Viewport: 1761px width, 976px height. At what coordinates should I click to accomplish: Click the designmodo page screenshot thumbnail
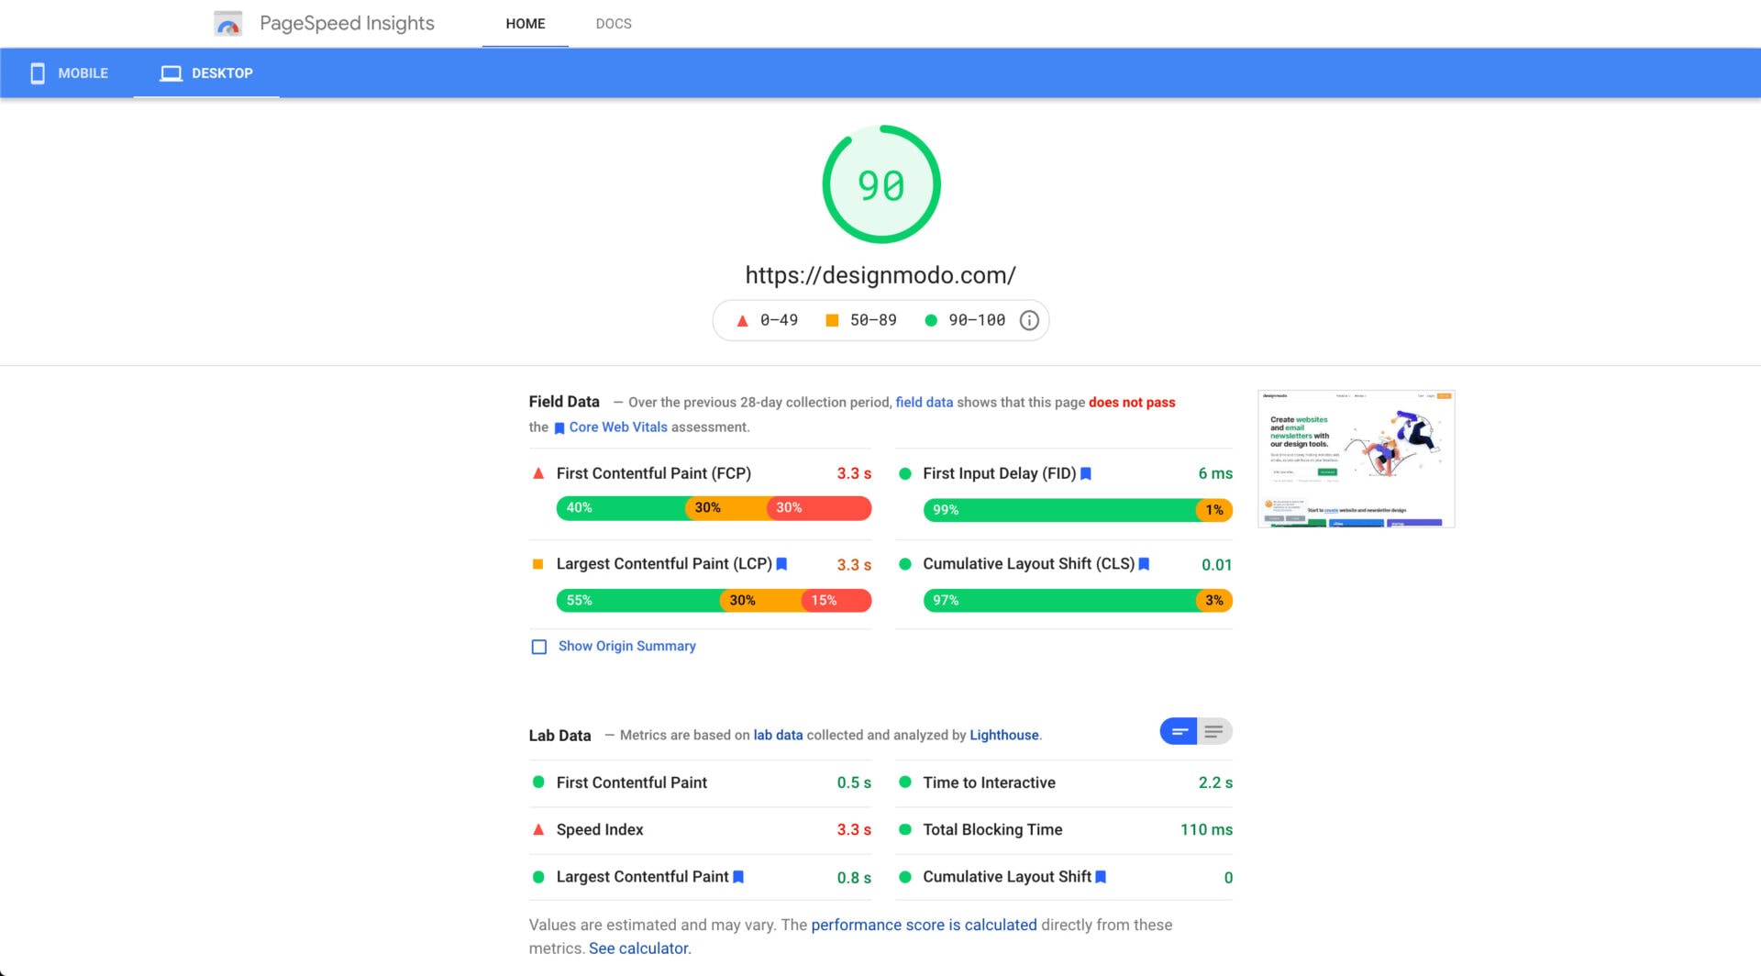[x=1356, y=459]
